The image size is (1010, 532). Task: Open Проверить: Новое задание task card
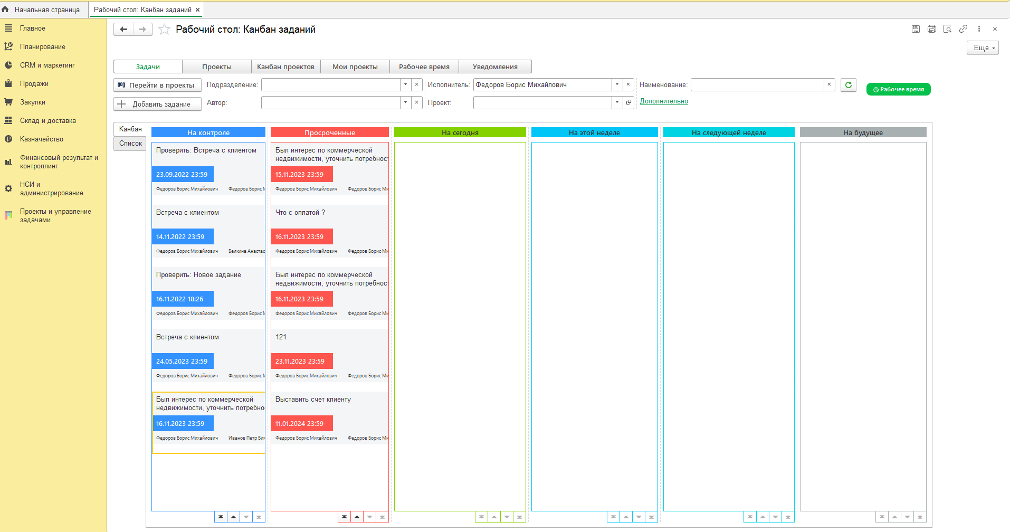pyautogui.click(x=208, y=293)
